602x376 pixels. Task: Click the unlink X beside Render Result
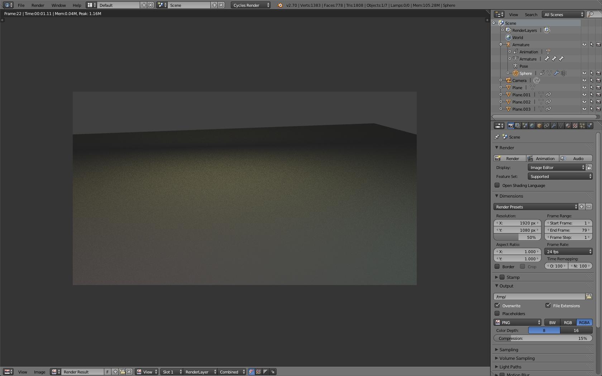pos(129,372)
